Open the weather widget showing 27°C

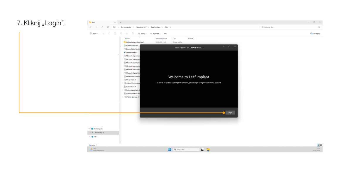tap(97, 149)
